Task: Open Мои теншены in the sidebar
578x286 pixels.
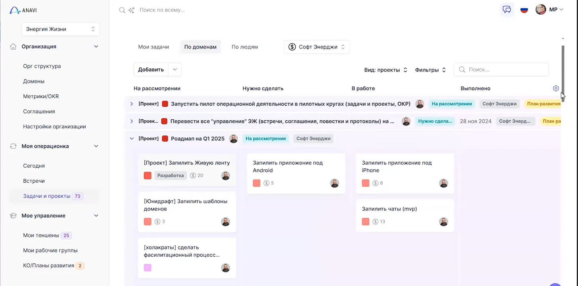Action: pyautogui.click(x=41, y=236)
